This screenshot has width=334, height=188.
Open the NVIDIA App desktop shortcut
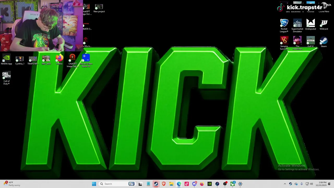[6, 60]
